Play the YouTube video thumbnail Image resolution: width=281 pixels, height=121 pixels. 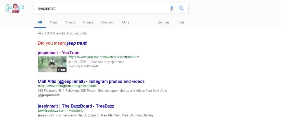coord(52,64)
